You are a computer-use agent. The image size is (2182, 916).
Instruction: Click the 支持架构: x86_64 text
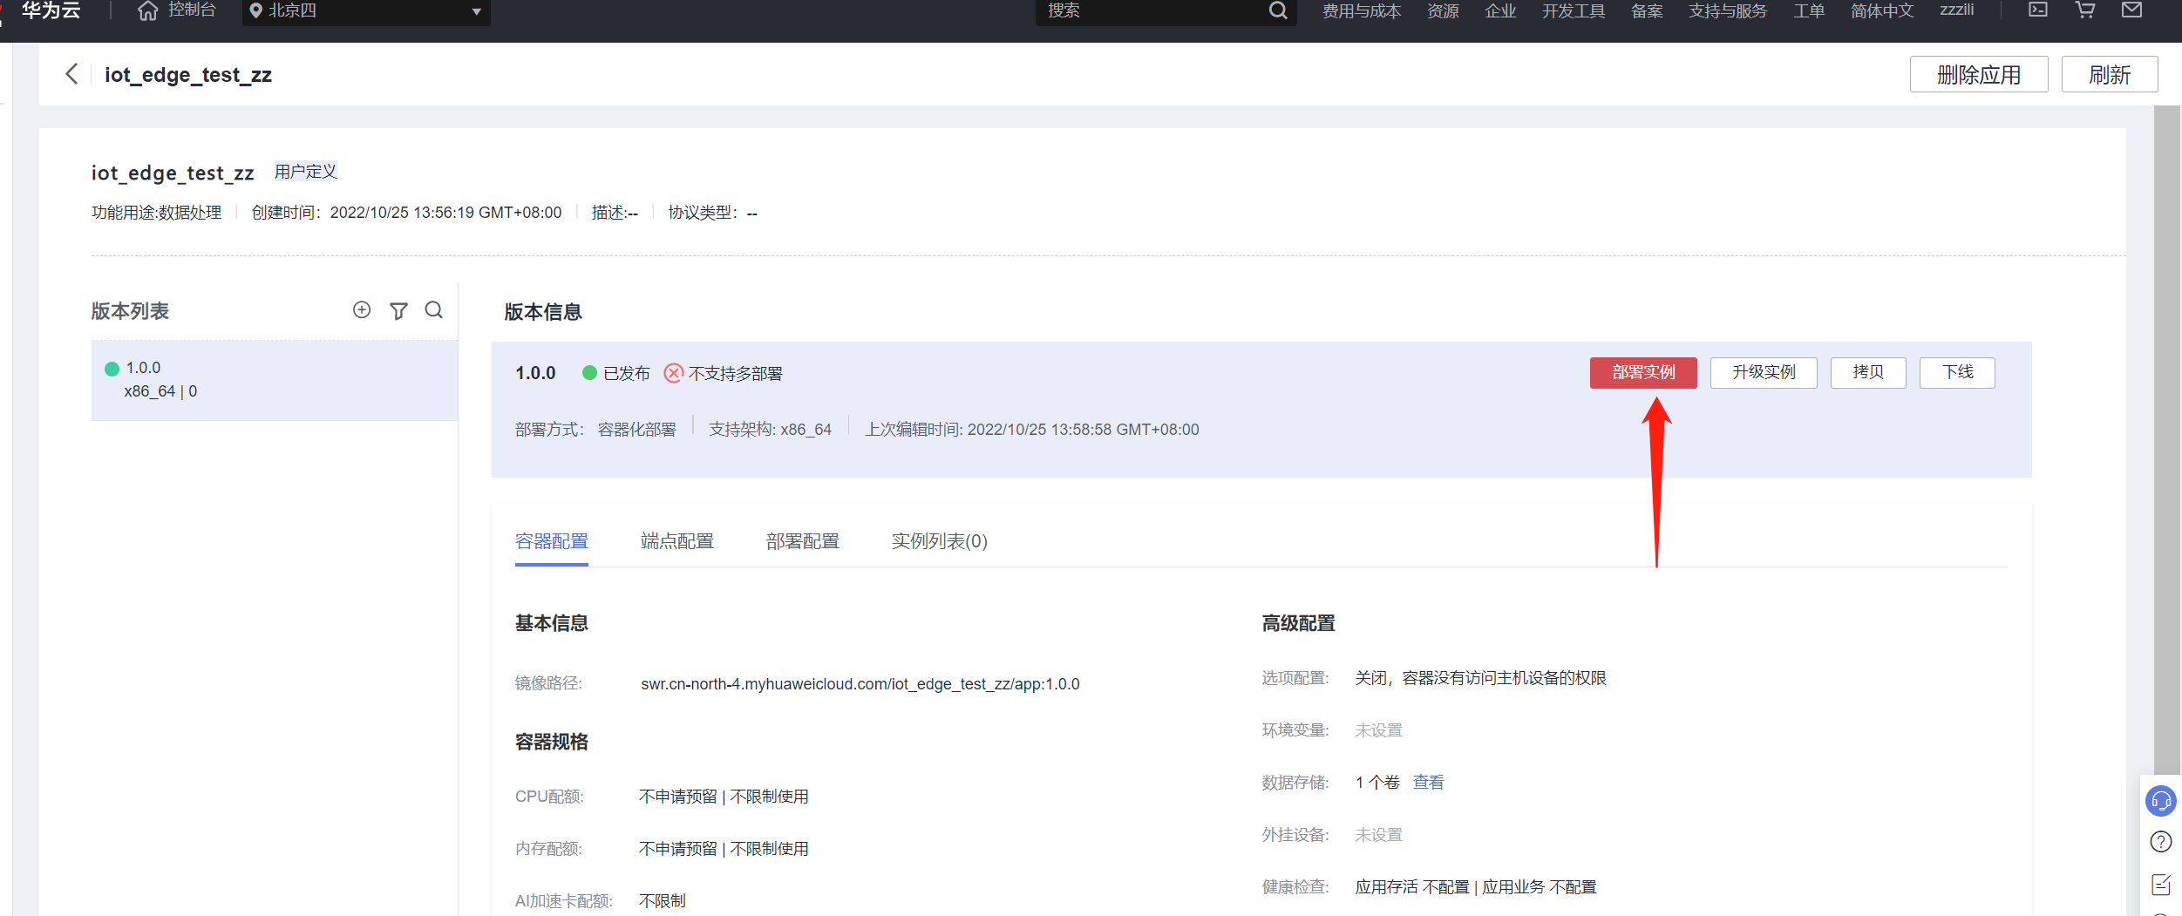(x=771, y=430)
